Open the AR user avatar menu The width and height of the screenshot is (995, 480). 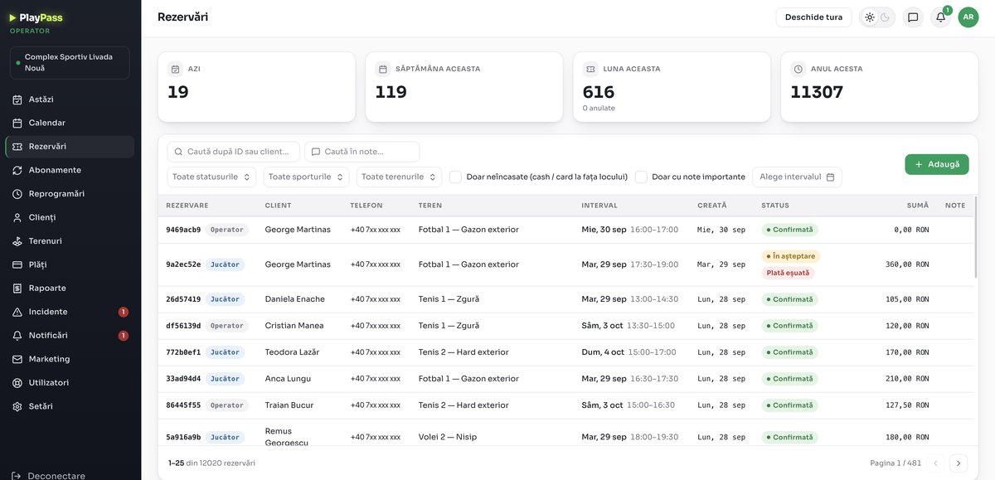968,17
